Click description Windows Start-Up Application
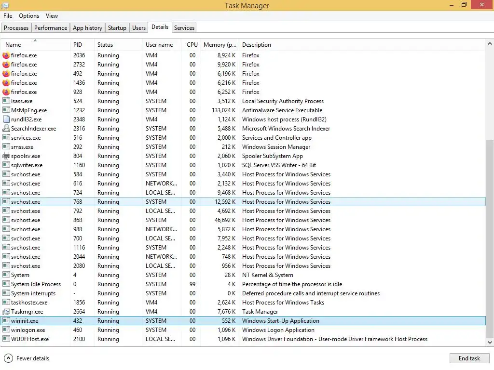The image size is (494, 370). coord(280,321)
